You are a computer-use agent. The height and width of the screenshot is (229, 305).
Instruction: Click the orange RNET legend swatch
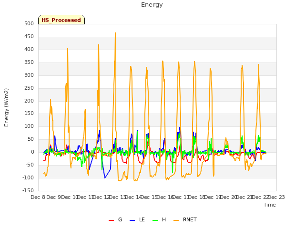click(176, 220)
